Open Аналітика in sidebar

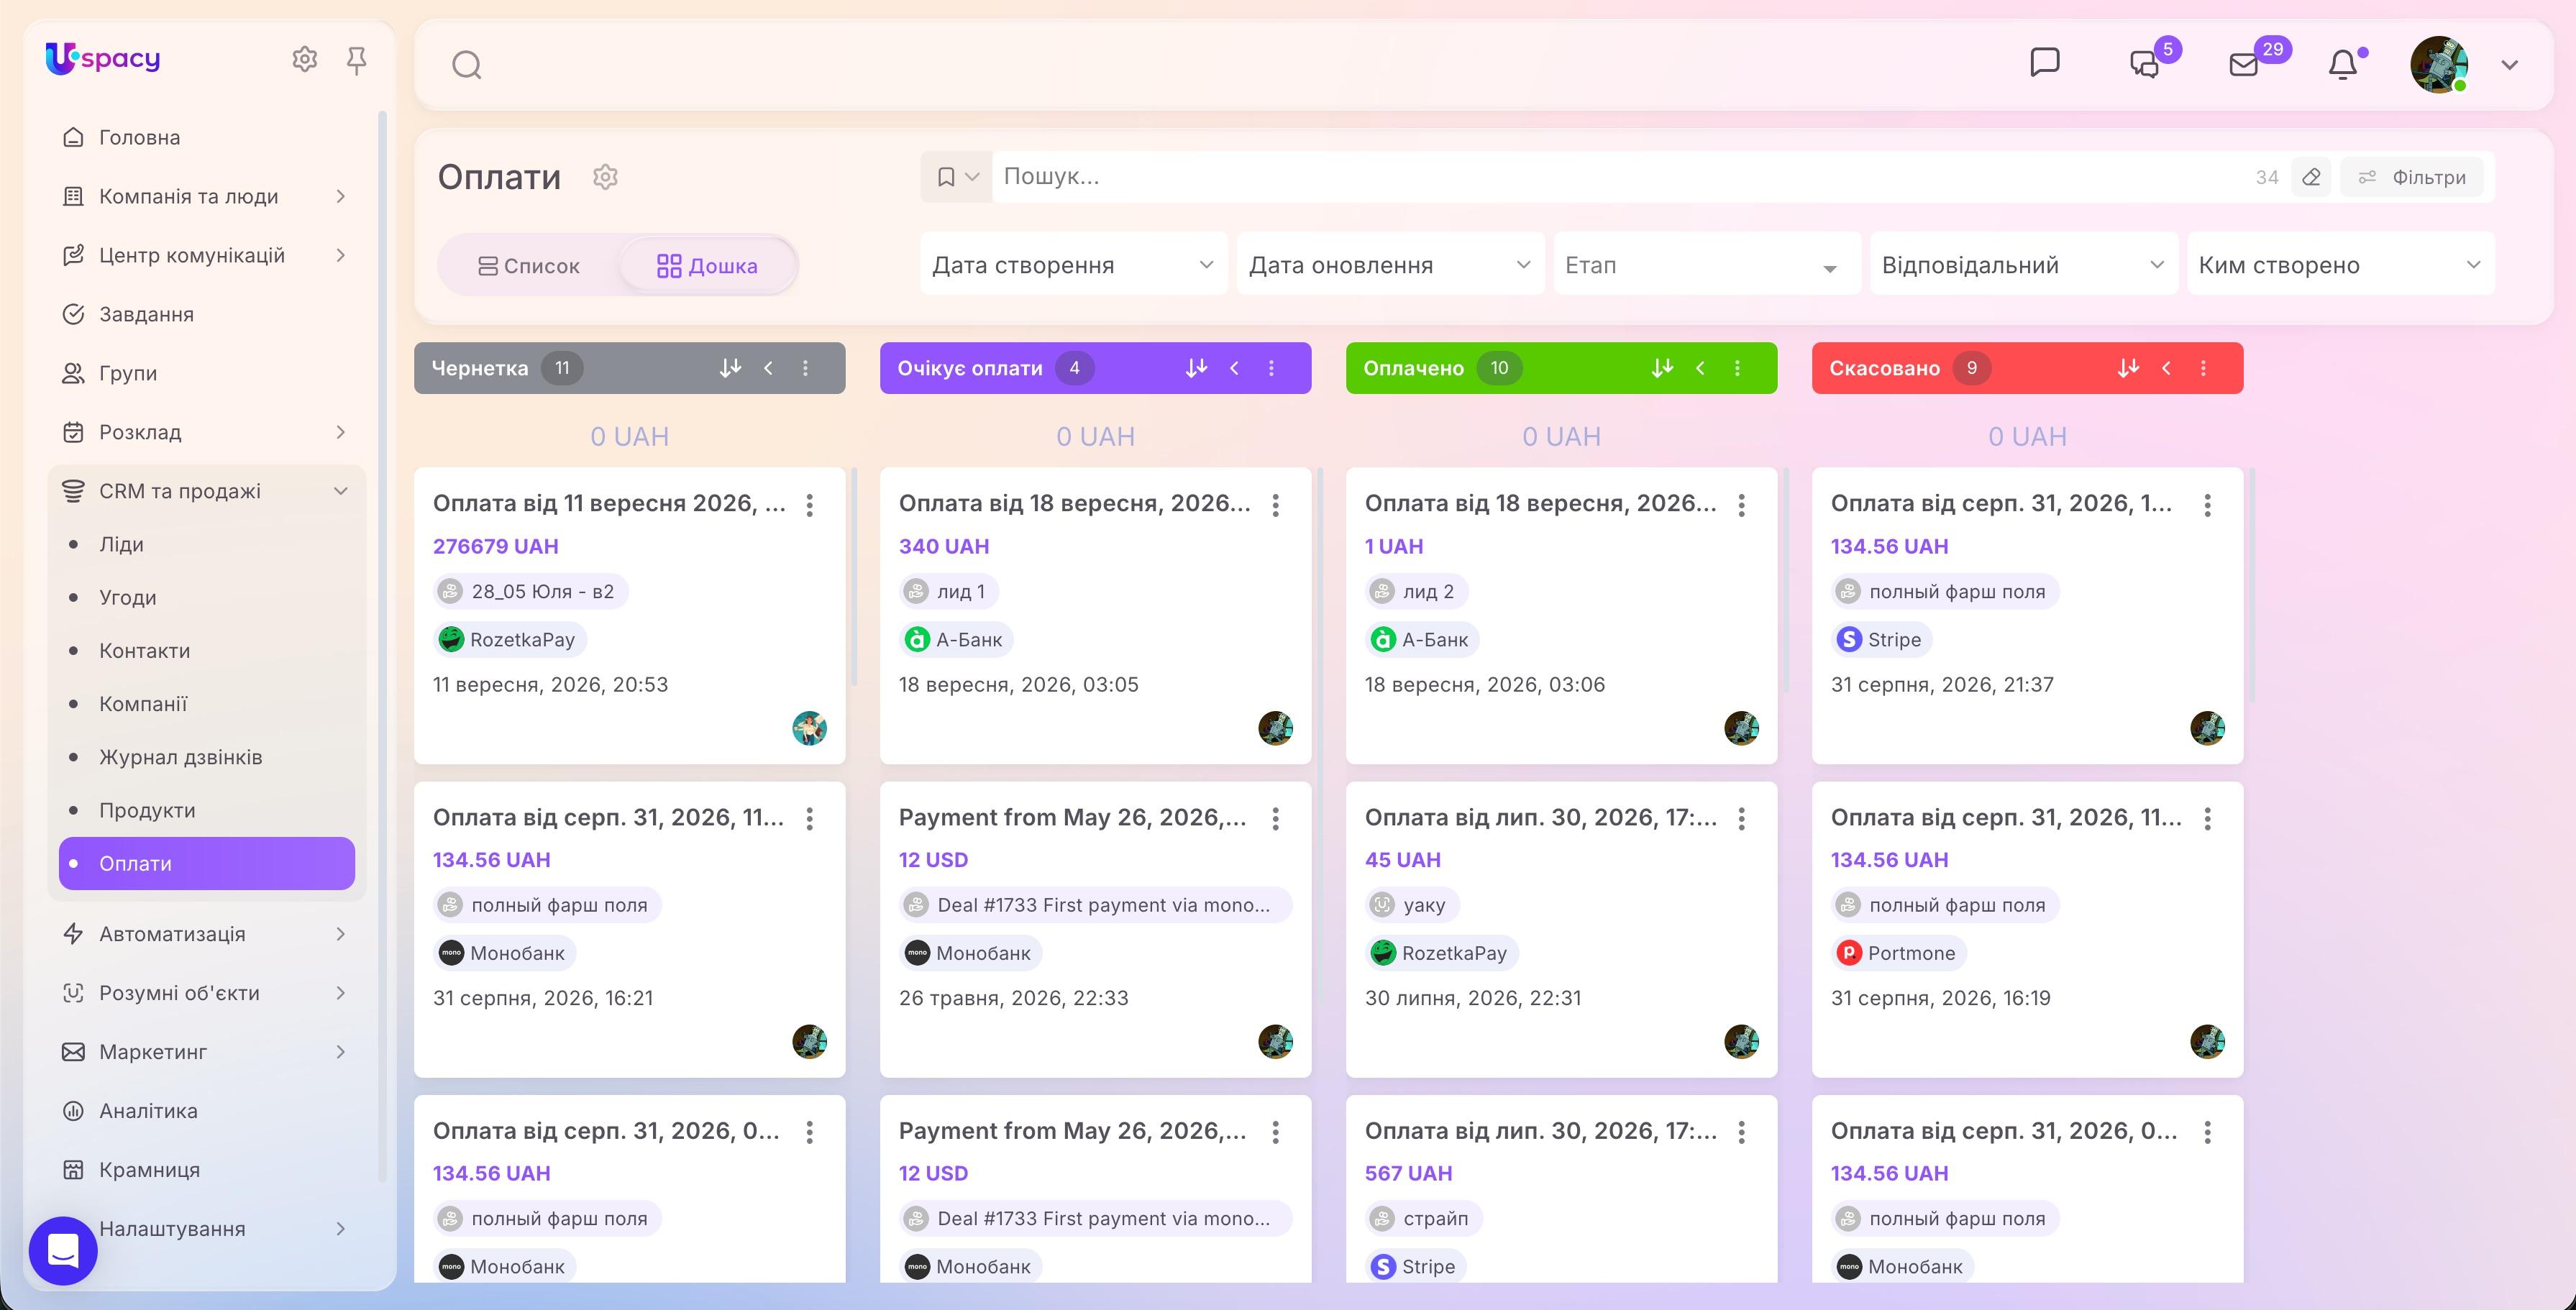(x=148, y=1111)
